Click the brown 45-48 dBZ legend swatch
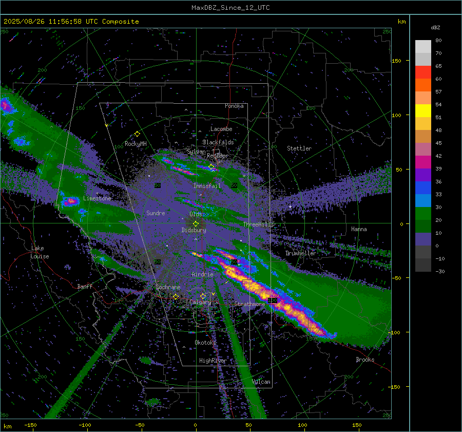 (423, 137)
